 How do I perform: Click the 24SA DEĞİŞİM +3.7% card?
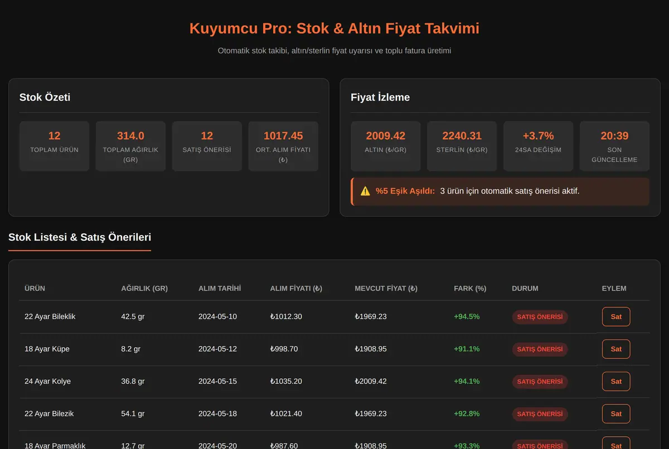(x=538, y=146)
